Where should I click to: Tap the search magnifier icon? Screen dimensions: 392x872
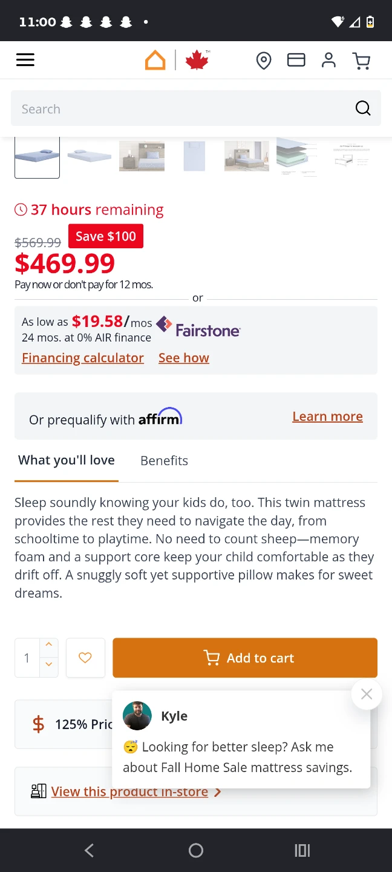click(363, 108)
